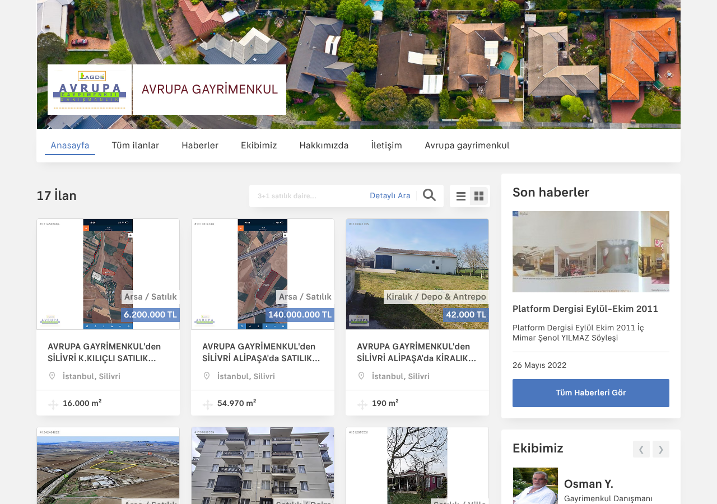
Task: Open SİLİVRİ K.KILIÇLI SATILIK listing title
Action: coord(104,352)
